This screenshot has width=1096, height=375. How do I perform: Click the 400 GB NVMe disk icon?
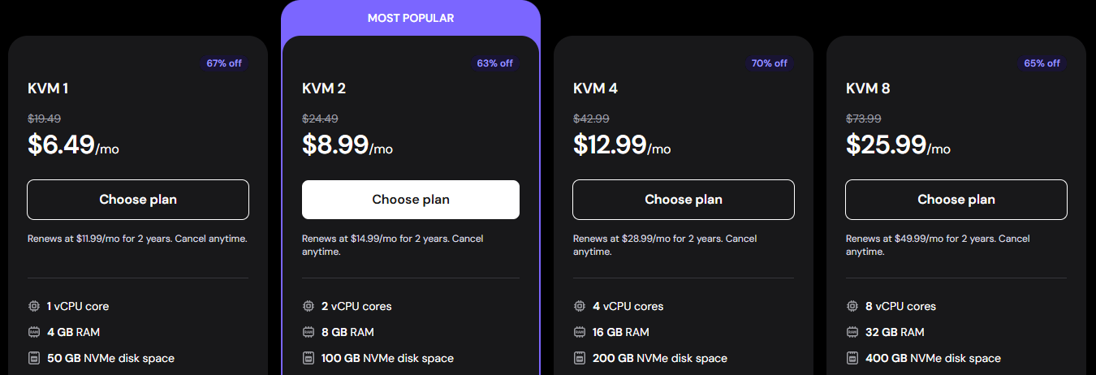pos(852,358)
